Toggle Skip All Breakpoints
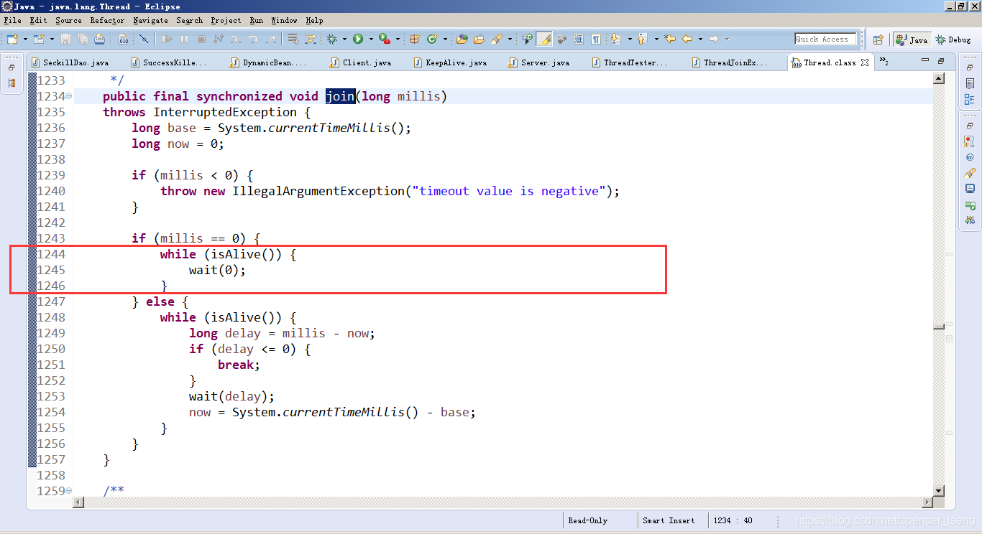The width and height of the screenshot is (982, 534). point(144,39)
